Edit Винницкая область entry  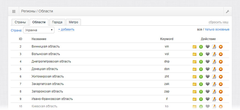[214, 47]
